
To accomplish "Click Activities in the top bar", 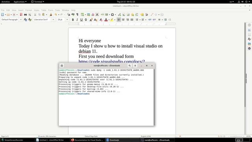I will pyautogui.click(x=6, y=2).
